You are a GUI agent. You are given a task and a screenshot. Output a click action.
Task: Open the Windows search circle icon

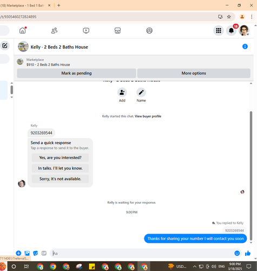[x=14, y=267]
